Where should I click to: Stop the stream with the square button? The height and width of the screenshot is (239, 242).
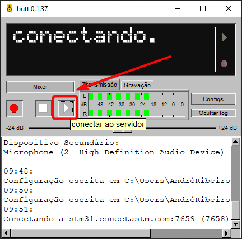[43, 109]
